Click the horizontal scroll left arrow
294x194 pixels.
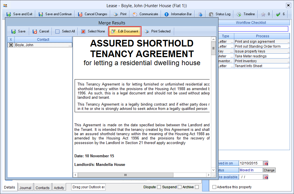[76, 175]
